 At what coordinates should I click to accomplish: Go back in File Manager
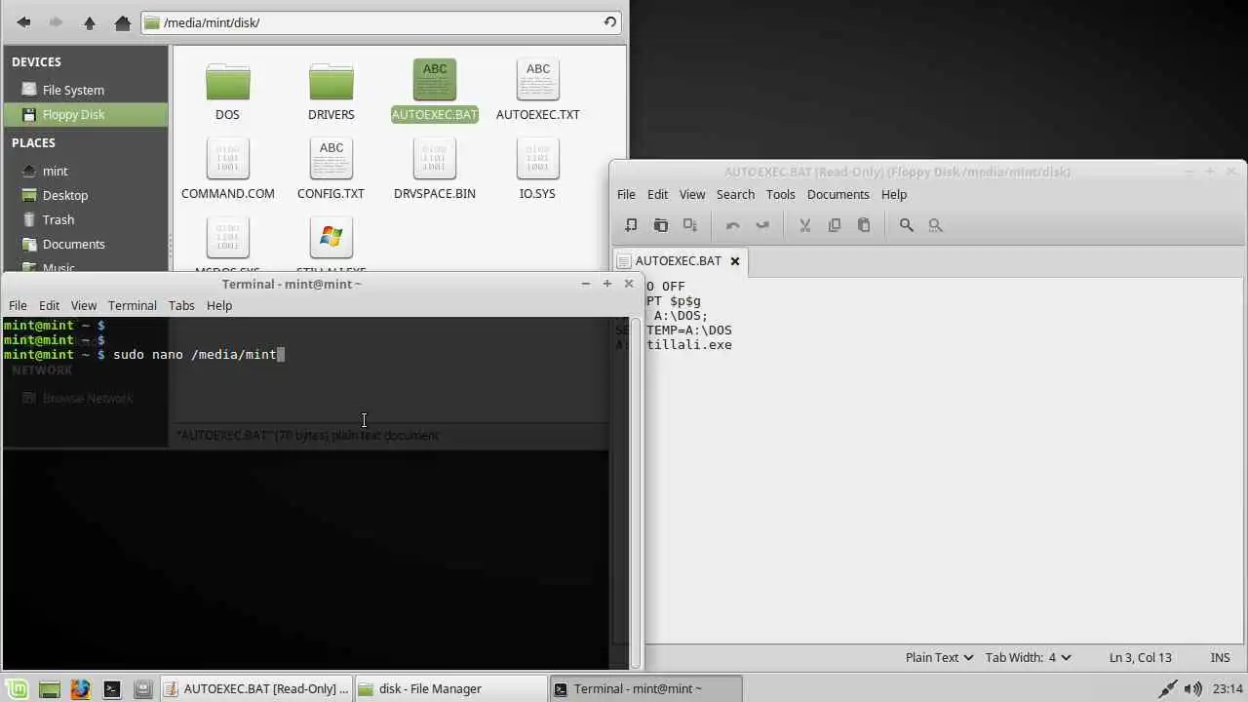tap(23, 22)
